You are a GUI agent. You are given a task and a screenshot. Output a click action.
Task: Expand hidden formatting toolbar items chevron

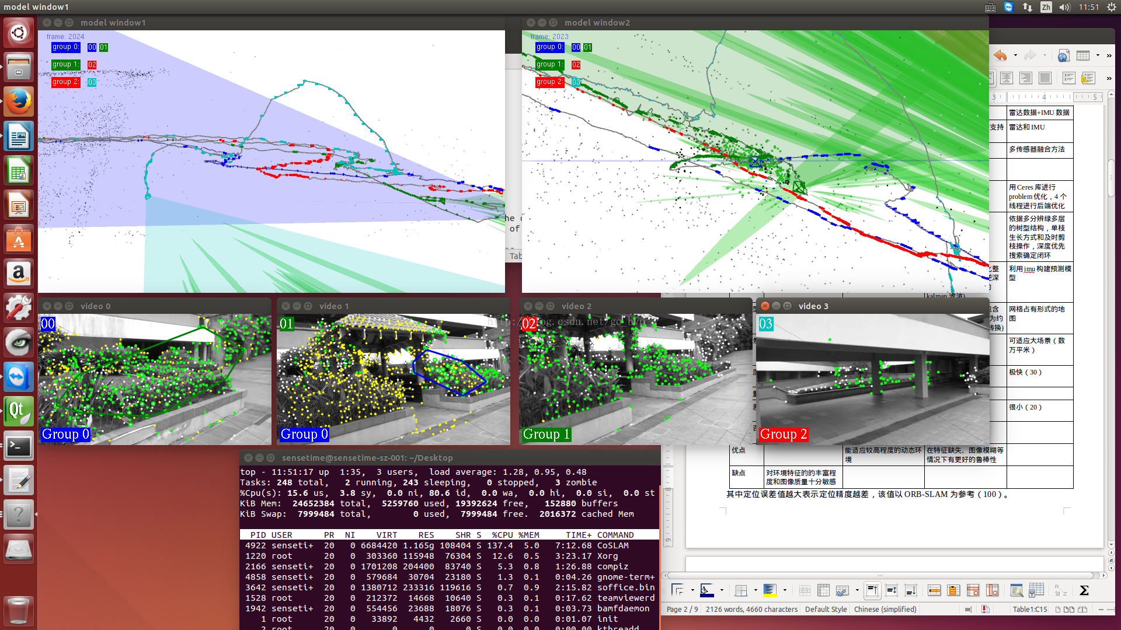click(x=1109, y=78)
